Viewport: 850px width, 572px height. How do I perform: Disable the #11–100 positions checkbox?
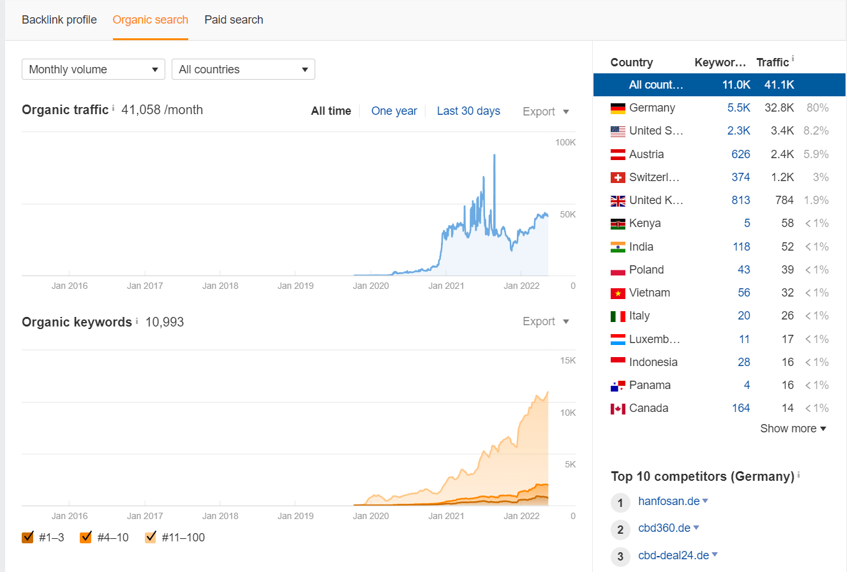[151, 537]
